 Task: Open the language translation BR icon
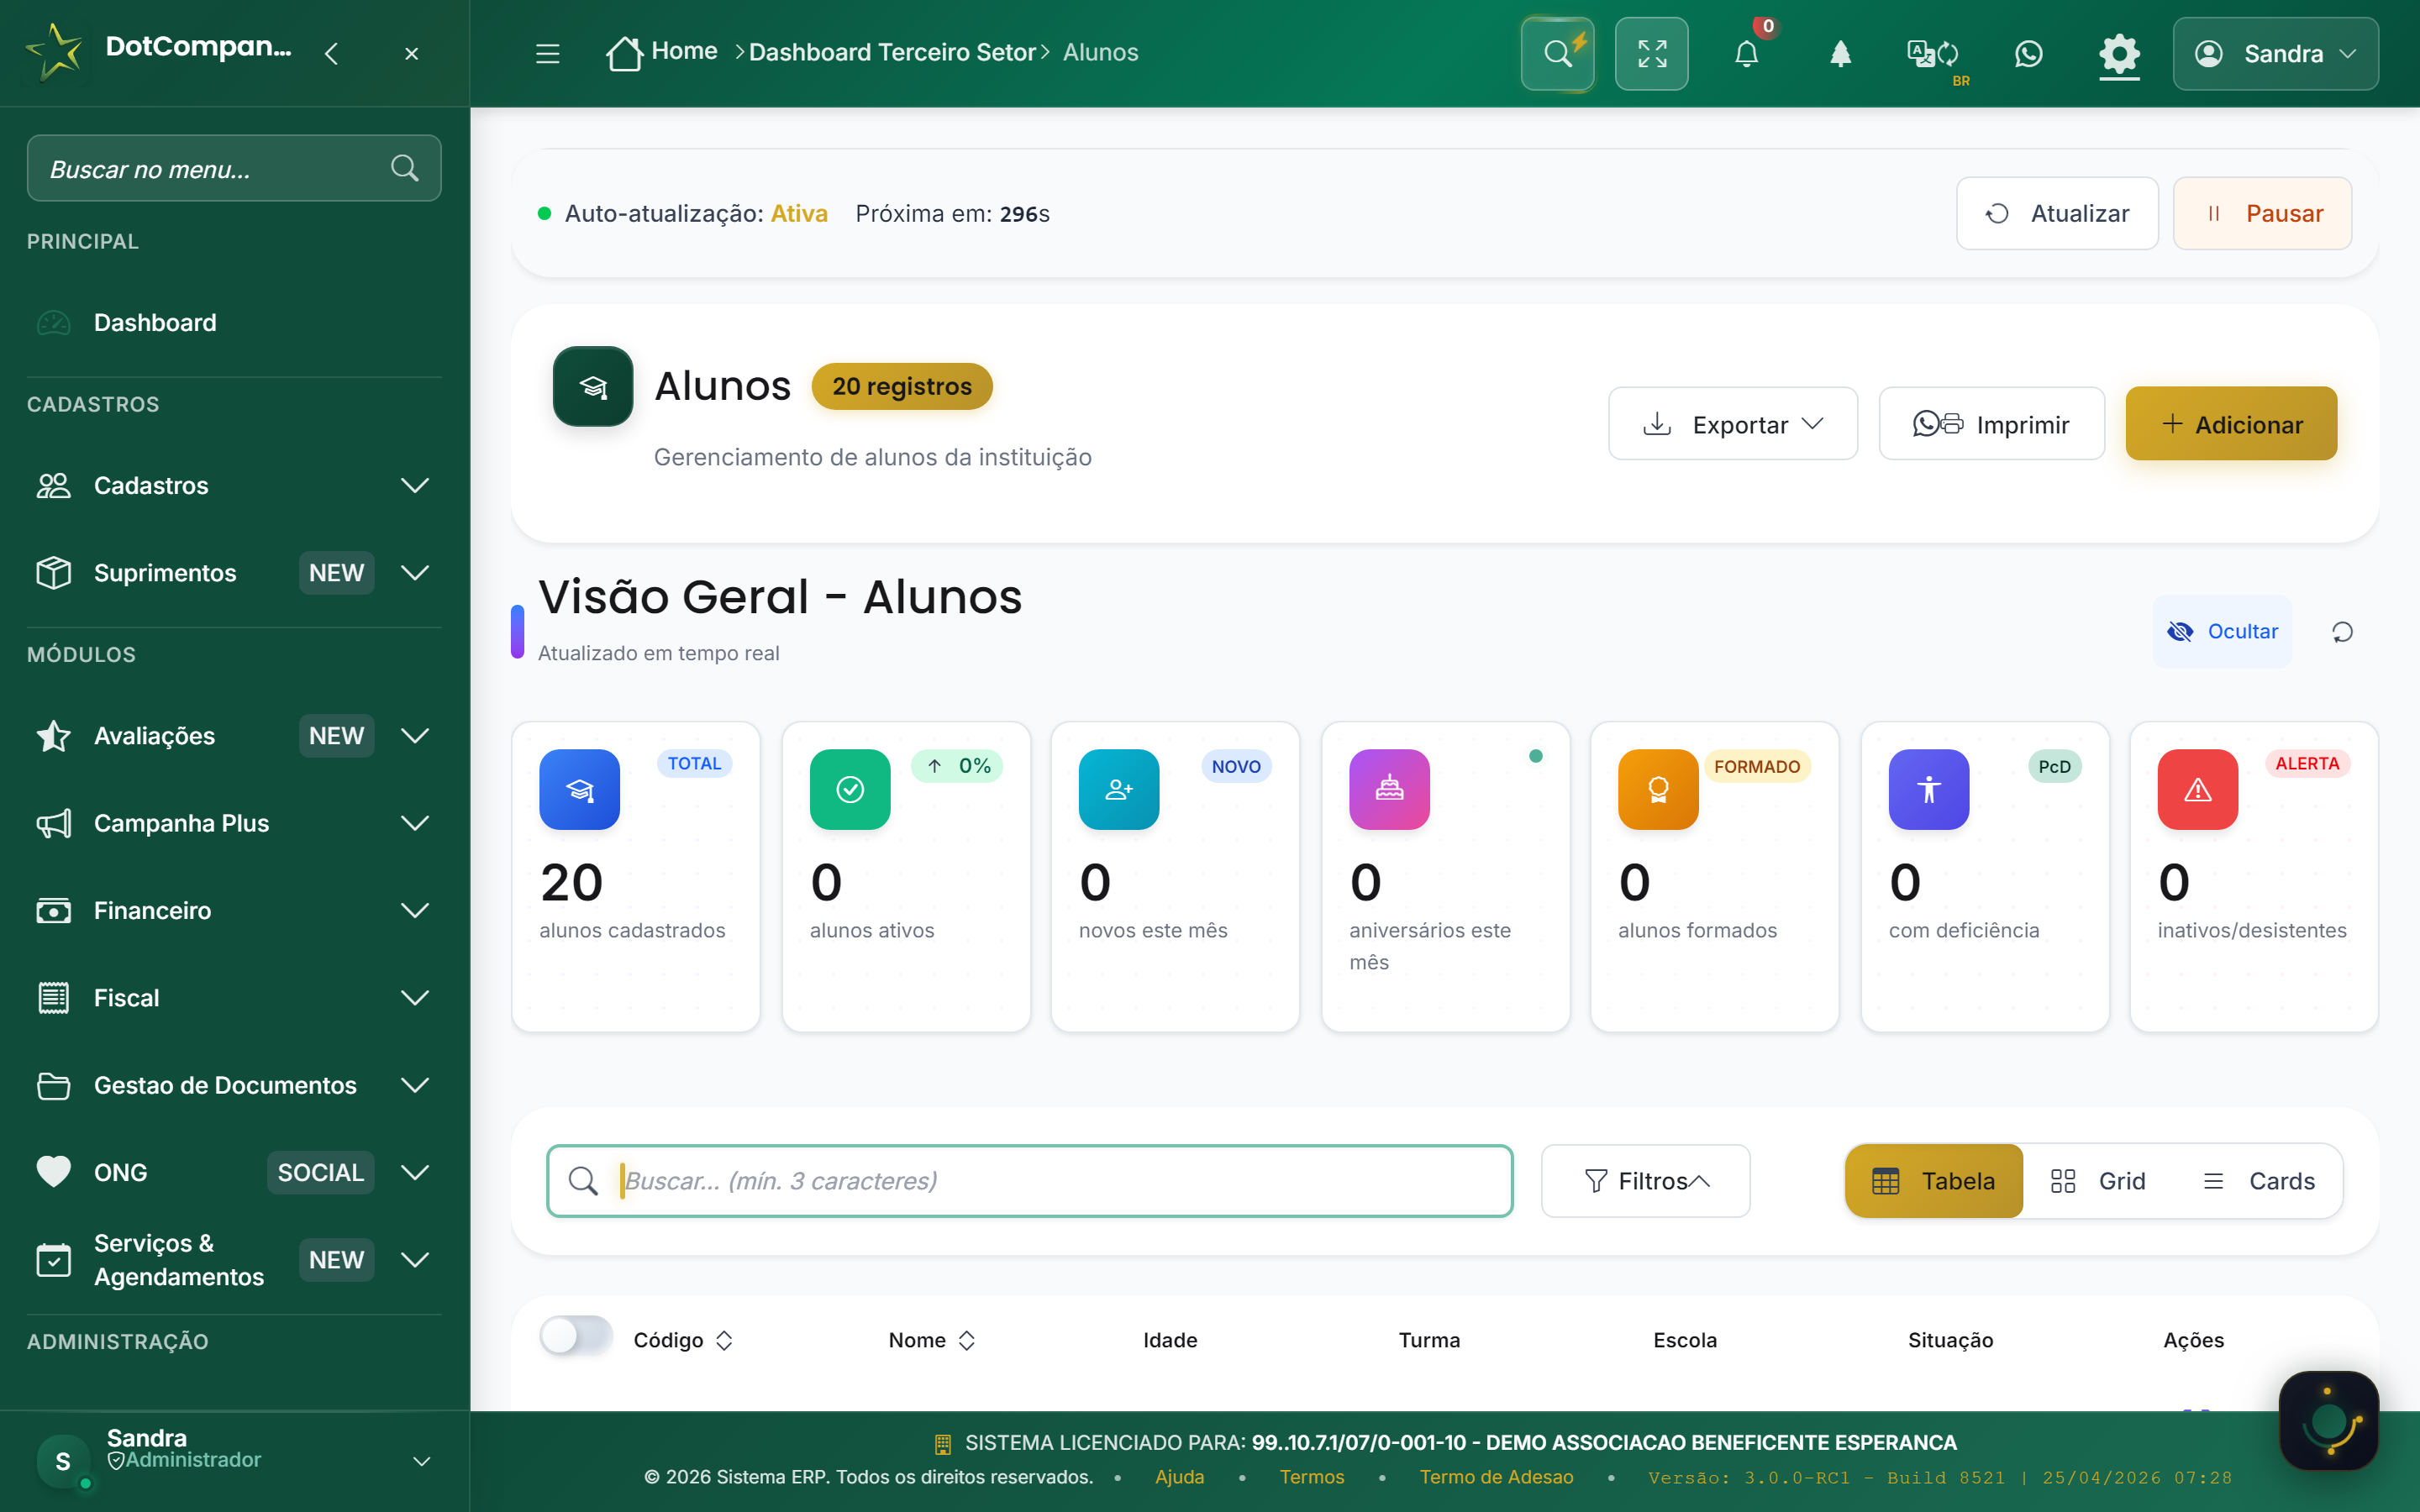pos(1934,55)
